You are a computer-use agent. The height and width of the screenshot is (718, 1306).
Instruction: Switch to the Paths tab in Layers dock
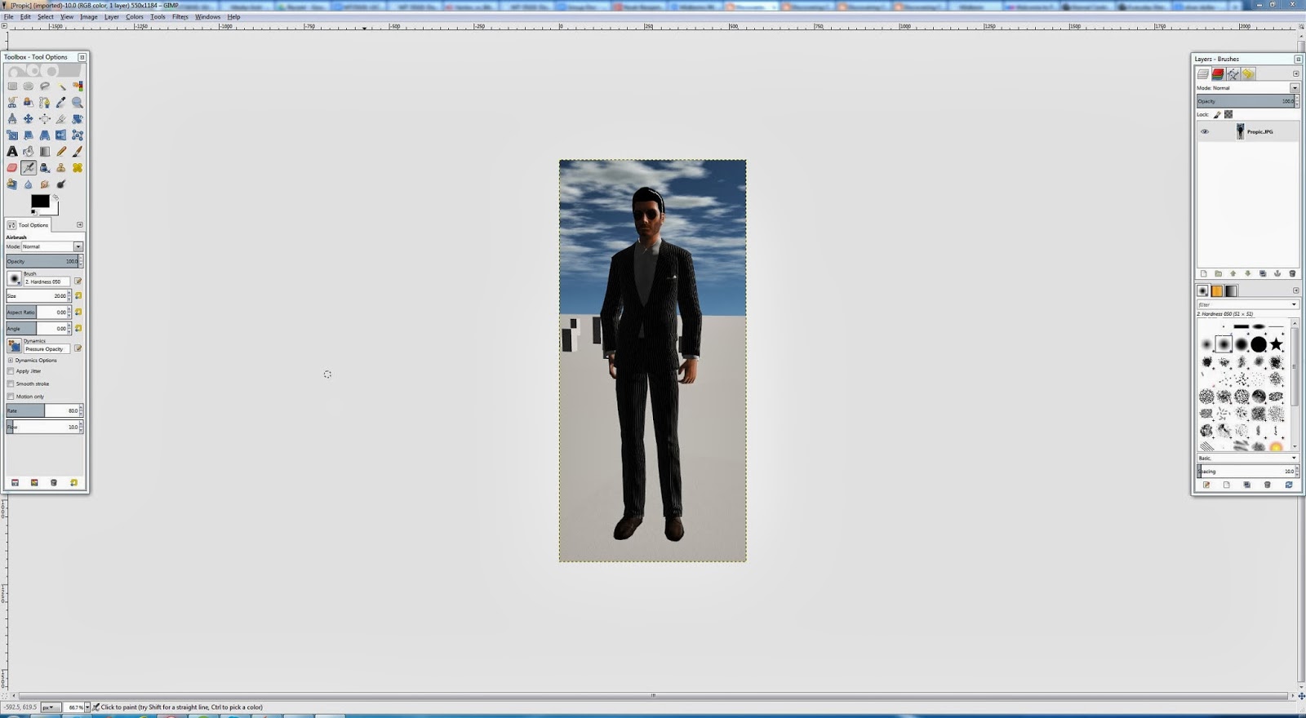click(x=1233, y=73)
